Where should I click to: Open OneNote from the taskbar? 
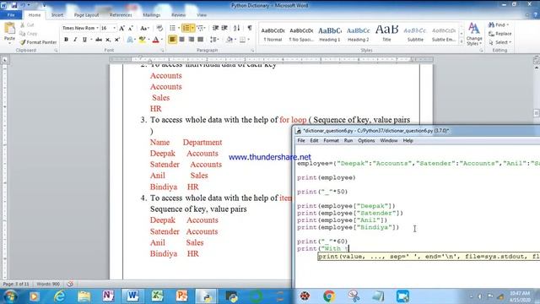(x=109, y=296)
